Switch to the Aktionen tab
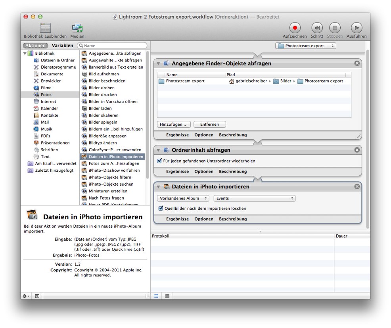Screen dimensions: 391x328 [x=35, y=45]
